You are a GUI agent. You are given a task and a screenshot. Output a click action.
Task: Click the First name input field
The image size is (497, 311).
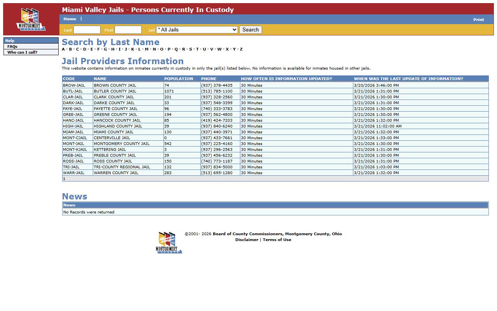[128, 30]
